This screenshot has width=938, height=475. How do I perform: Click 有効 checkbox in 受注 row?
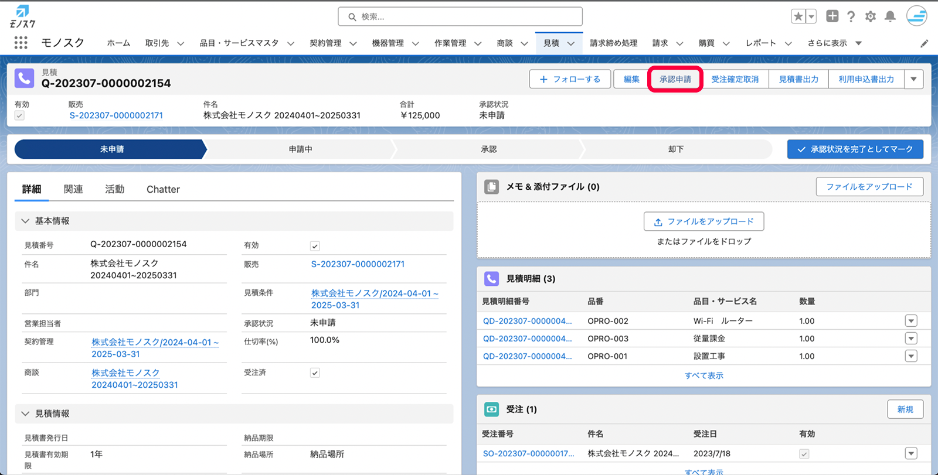pos(804,454)
